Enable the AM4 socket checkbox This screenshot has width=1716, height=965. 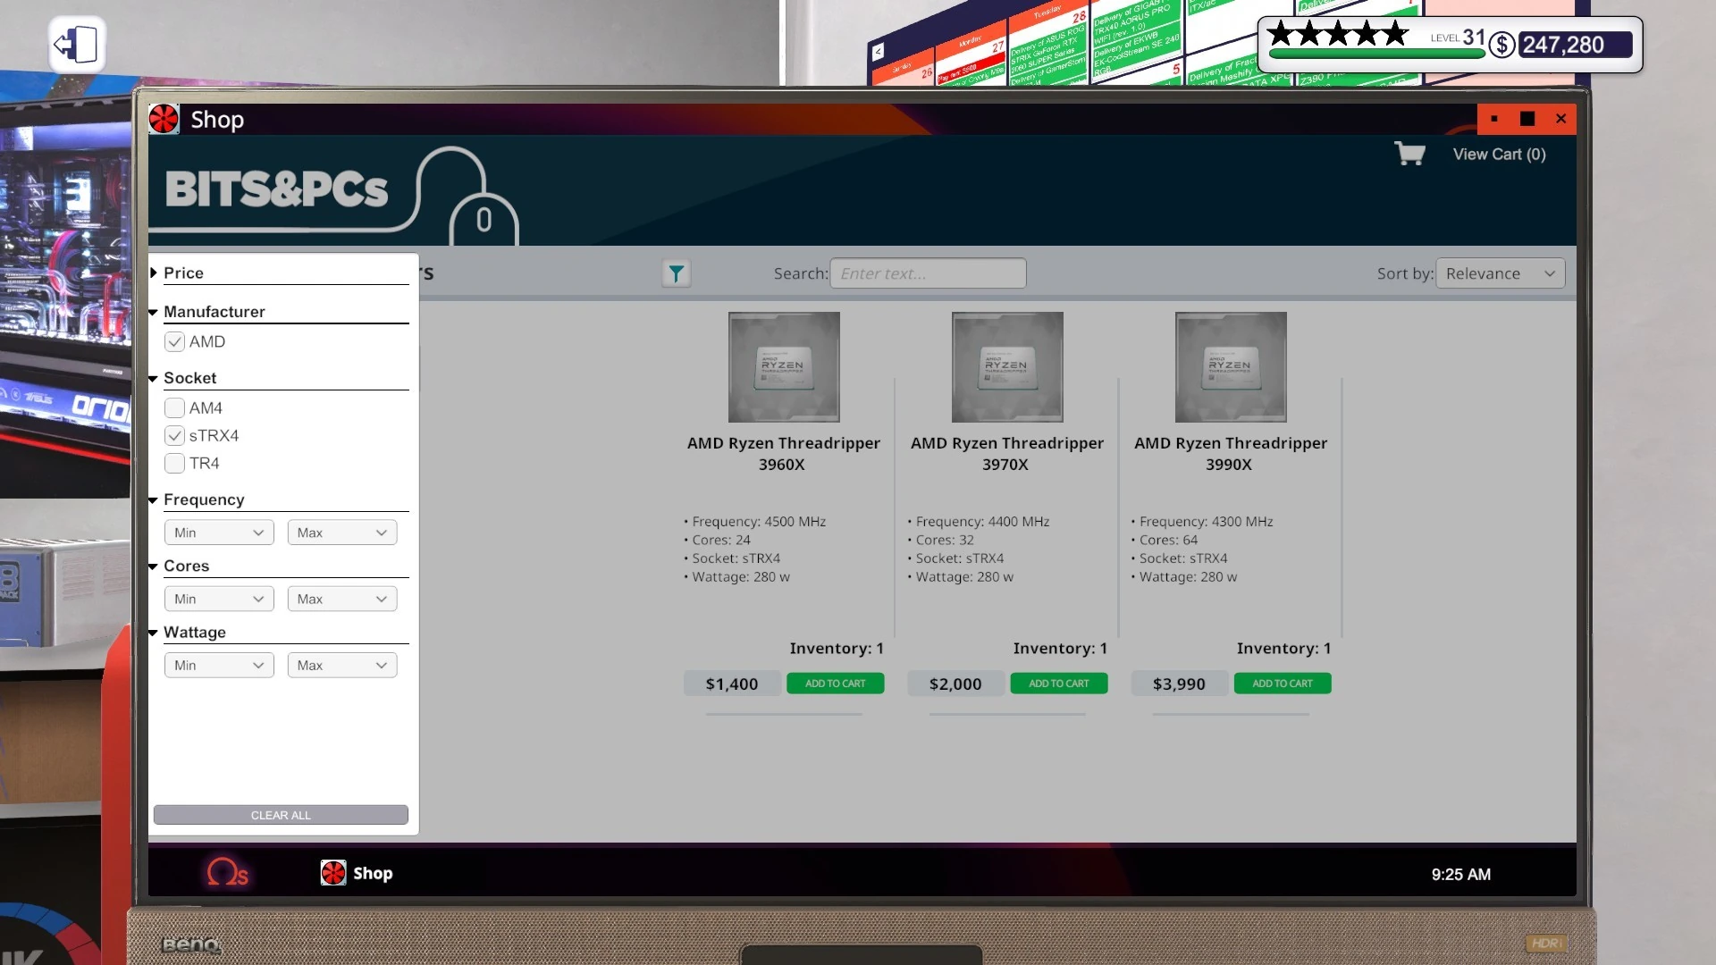175,408
